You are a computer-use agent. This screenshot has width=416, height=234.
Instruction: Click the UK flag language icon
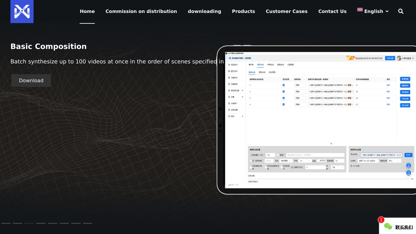pos(360,10)
